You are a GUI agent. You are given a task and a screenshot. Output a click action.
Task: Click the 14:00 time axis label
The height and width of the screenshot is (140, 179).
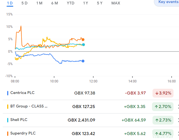[x=132, y=81]
